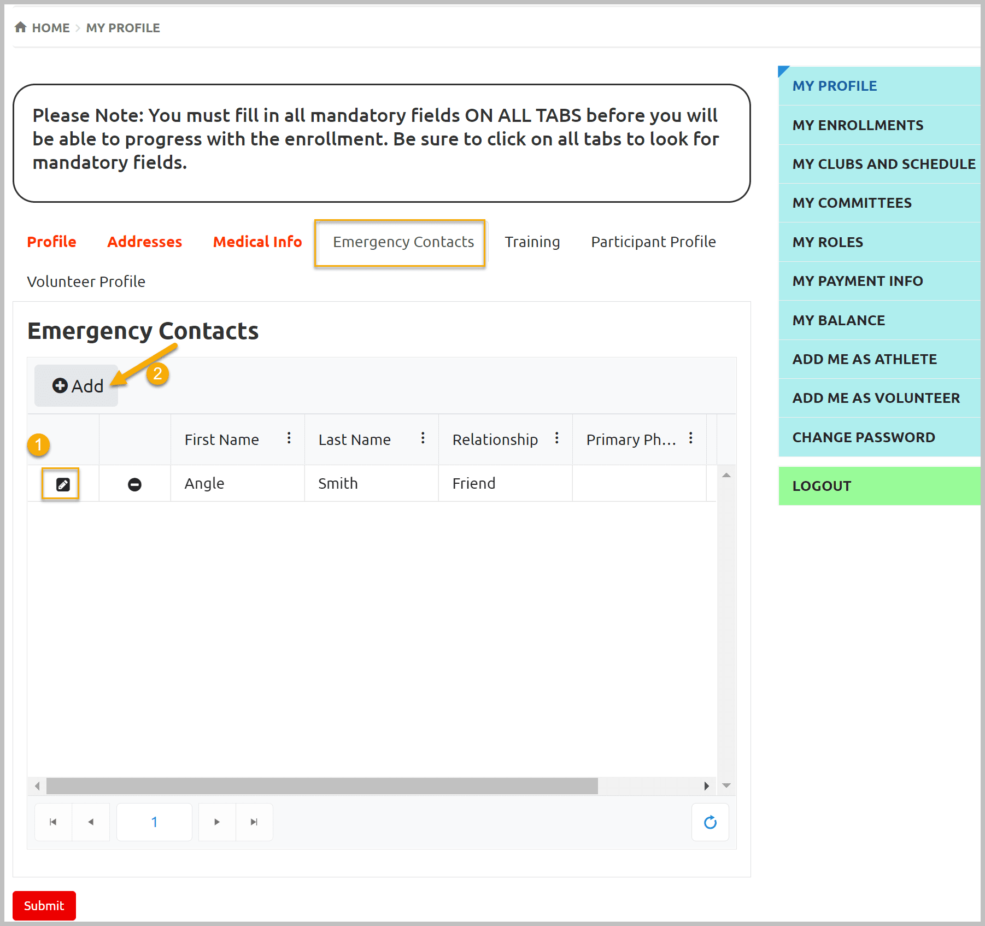Go to the last page of contacts
The height and width of the screenshot is (926, 985).
[254, 822]
